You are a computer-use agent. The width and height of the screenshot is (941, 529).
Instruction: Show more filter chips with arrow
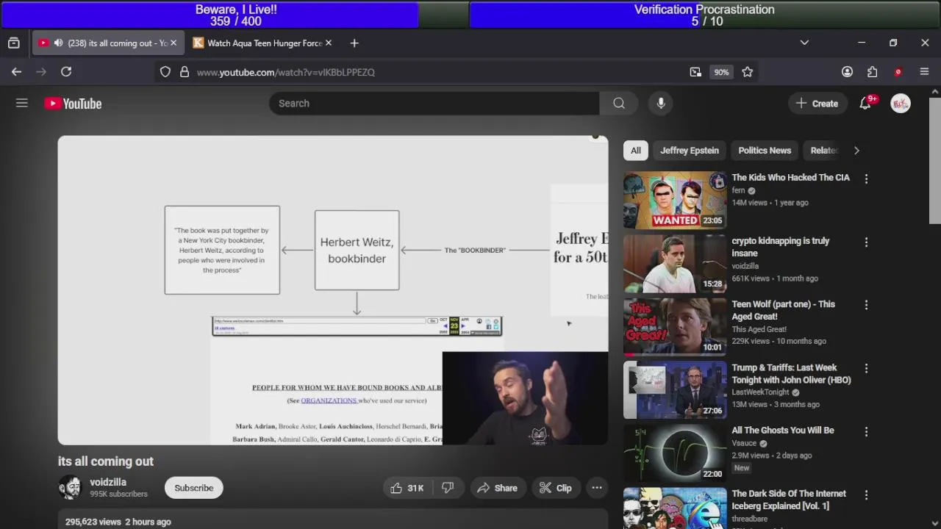pyautogui.click(x=856, y=151)
